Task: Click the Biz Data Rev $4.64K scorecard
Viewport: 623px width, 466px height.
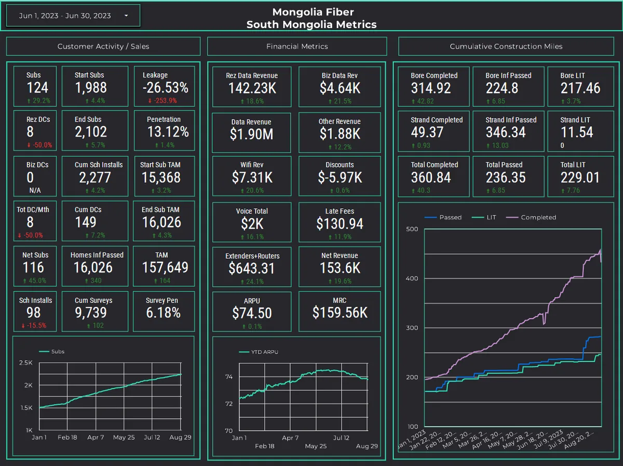Action: (x=340, y=87)
